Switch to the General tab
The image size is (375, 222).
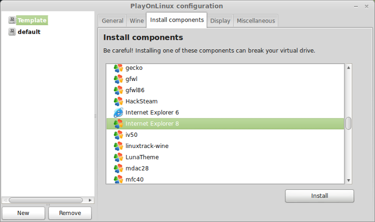(112, 21)
